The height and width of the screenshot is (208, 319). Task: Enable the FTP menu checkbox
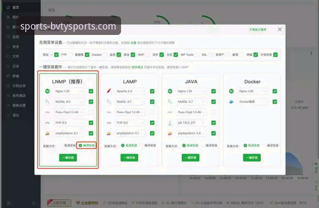coord(70,55)
